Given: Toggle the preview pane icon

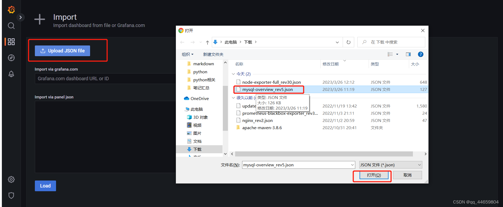Looking at the screenshot, I should pyautogui.click(x=408, y=54).
